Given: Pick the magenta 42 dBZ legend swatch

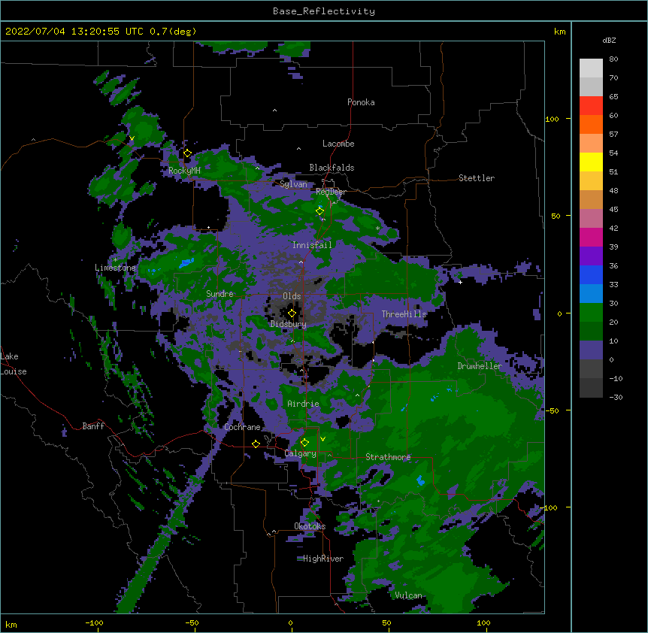Looking at the screenshot, I should click(591, 237).
